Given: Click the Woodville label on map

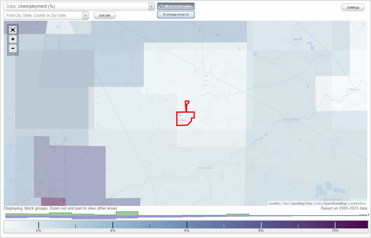Looking at the screenshot, I should coord(292,119).
